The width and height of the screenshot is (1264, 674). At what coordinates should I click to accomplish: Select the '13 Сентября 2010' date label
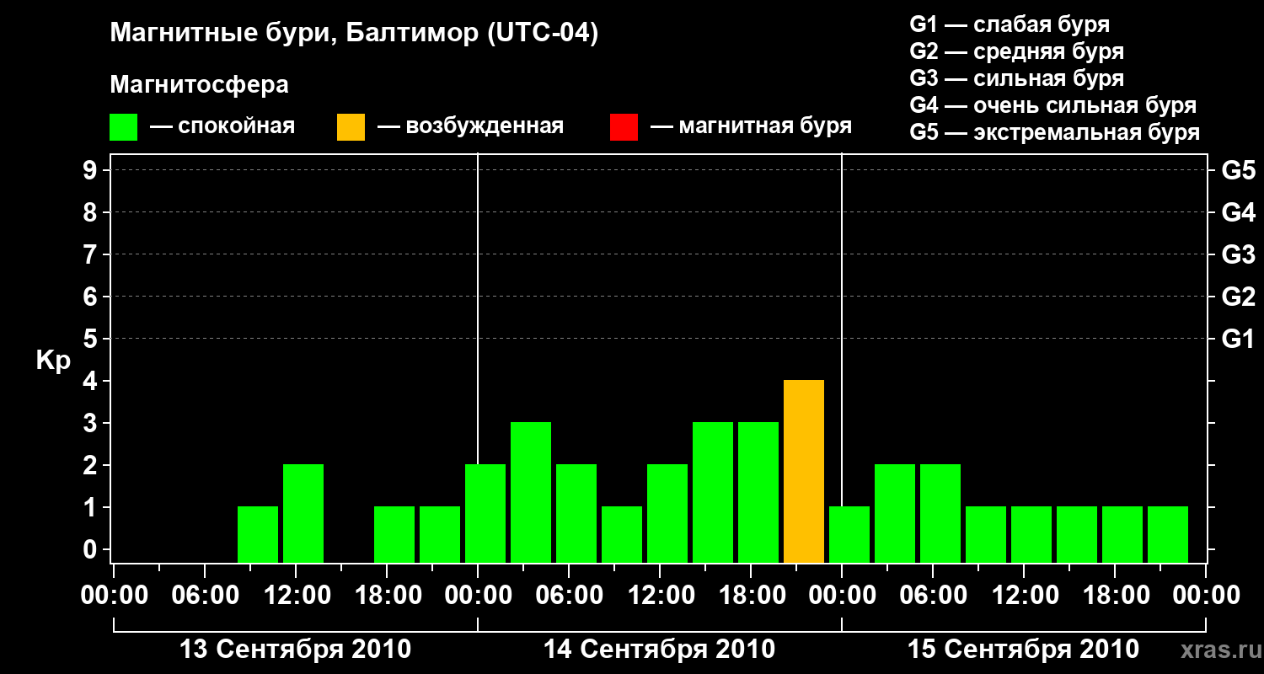coord(295,650)
